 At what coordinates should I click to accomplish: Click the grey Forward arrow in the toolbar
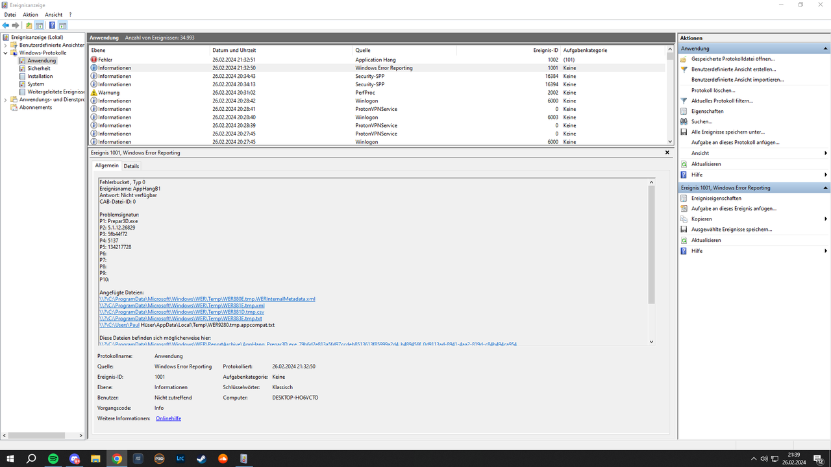pyautogui.click(x=16, y=25)
